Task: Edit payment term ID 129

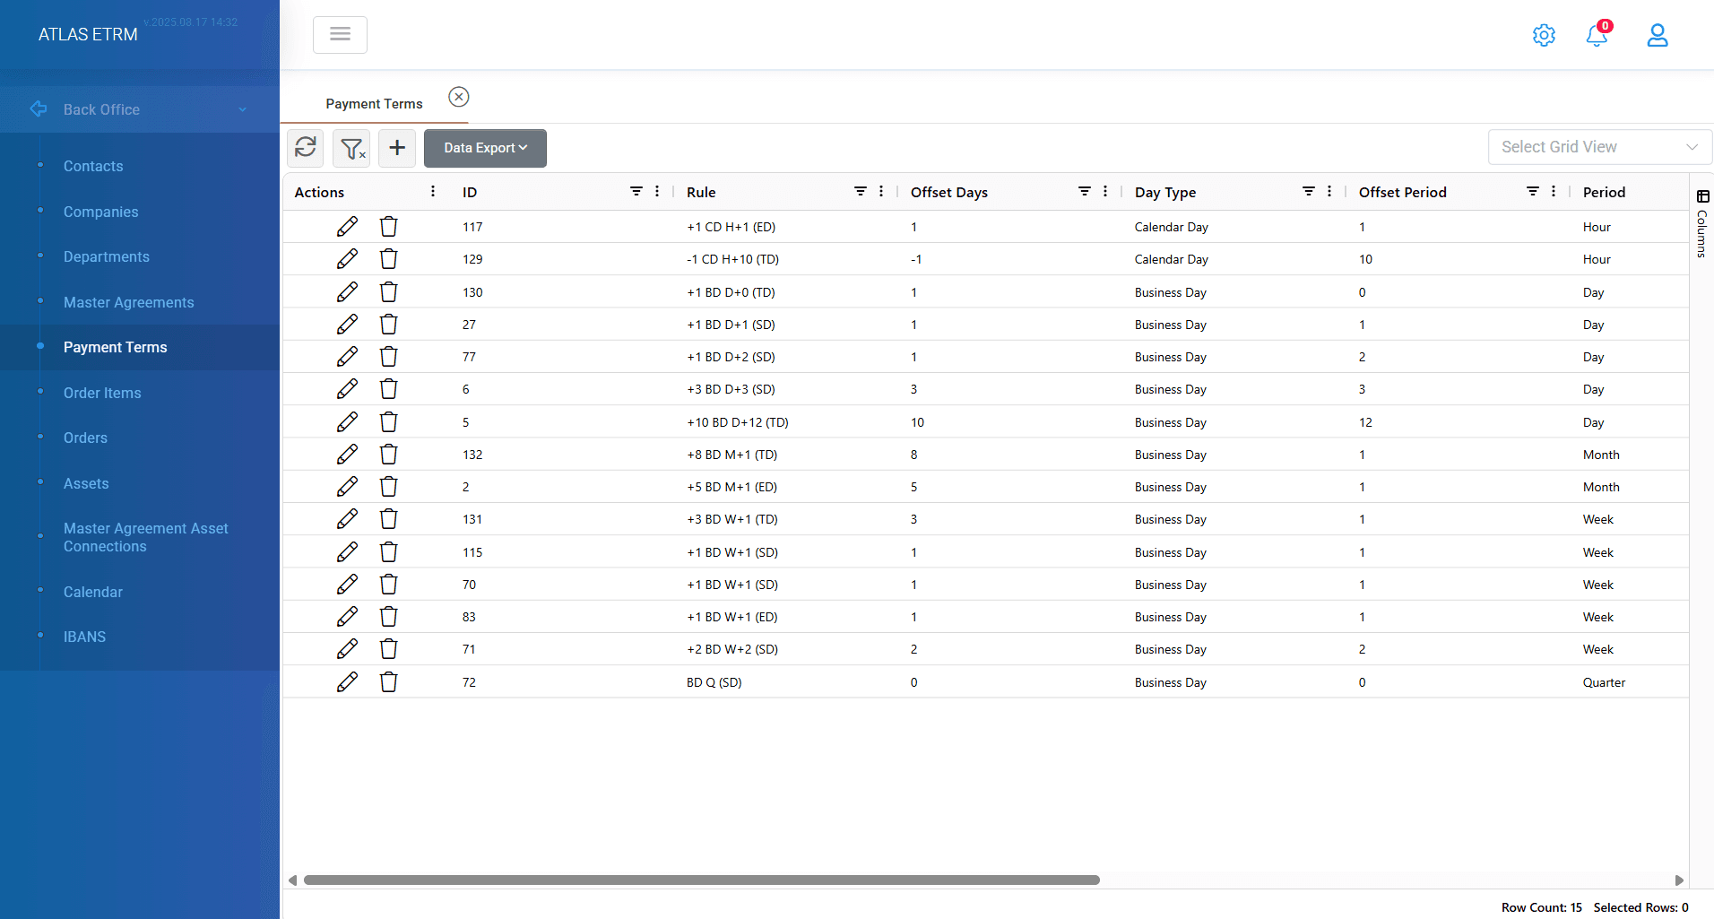Action: 347,259
